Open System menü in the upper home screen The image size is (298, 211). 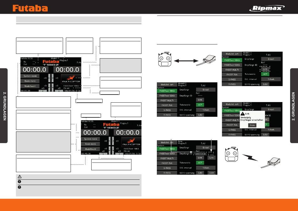30,76
